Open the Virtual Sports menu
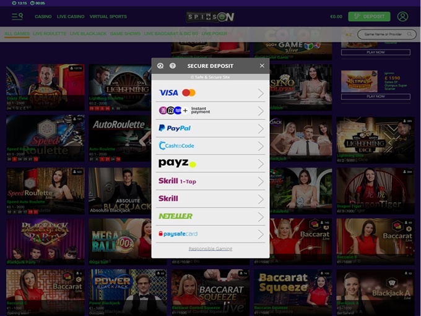 [x=108, y=17]
